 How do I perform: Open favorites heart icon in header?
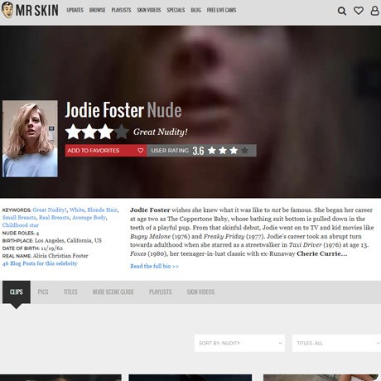pyautogui.click(x=359, y=11)
